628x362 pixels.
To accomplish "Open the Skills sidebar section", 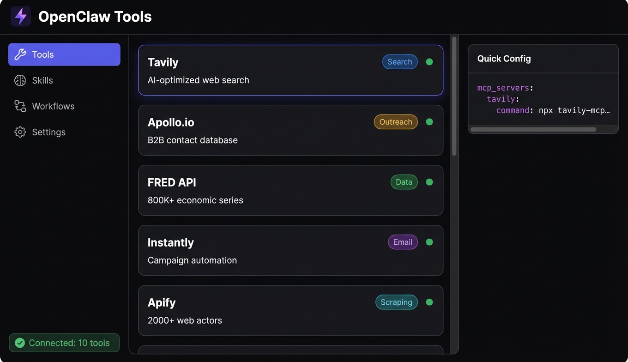I will 42,80.
